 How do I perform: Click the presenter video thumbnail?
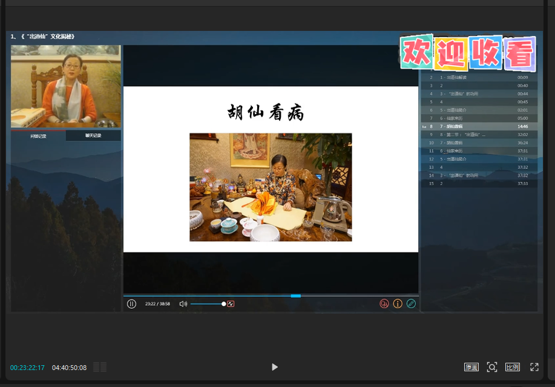coord(66,86)
